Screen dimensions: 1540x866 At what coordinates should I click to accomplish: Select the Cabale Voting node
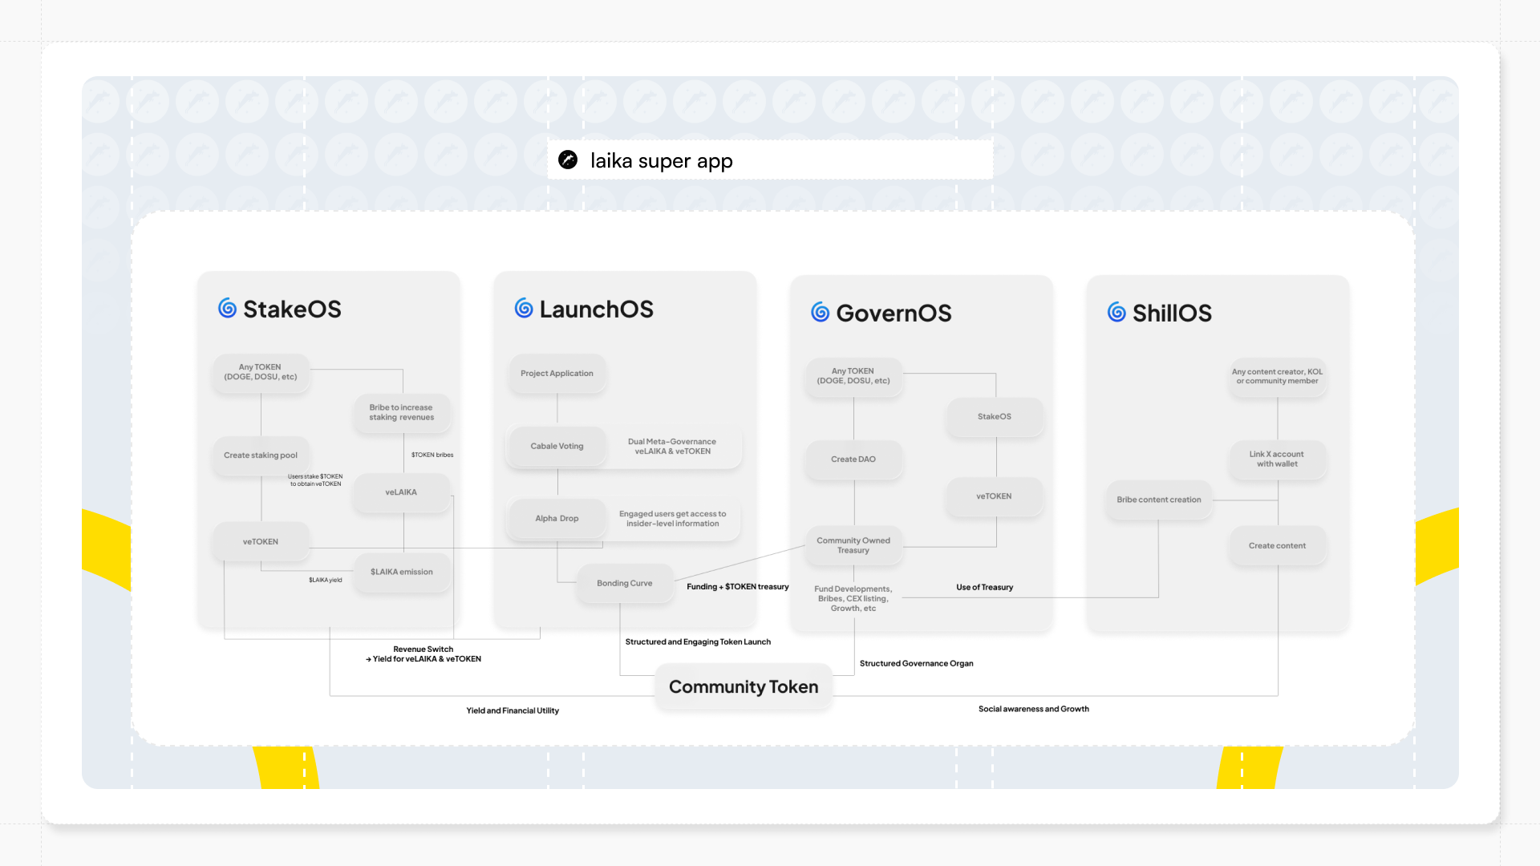click(x=557, y=447)
